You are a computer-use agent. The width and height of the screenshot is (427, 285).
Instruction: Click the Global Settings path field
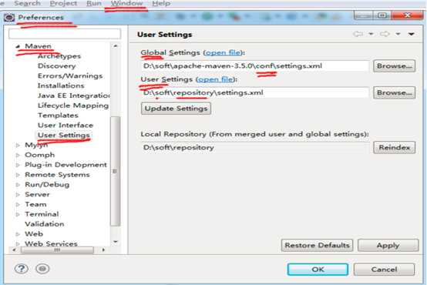coord(255,66)
